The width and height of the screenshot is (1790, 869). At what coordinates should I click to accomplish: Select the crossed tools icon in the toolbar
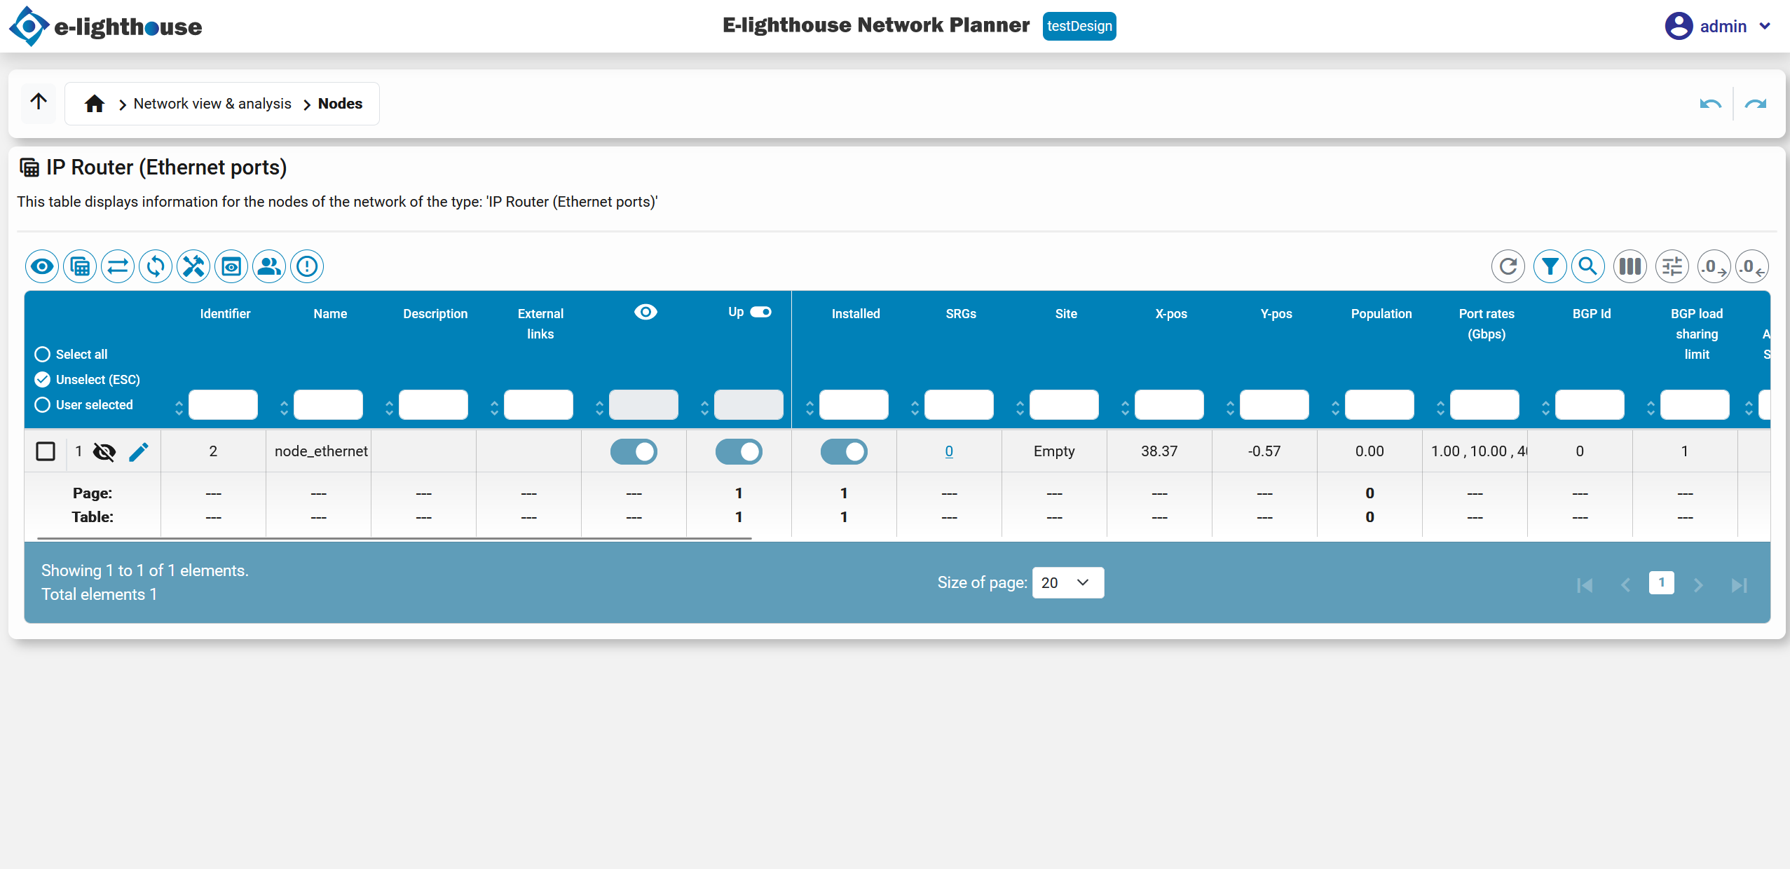click(193, 266)
